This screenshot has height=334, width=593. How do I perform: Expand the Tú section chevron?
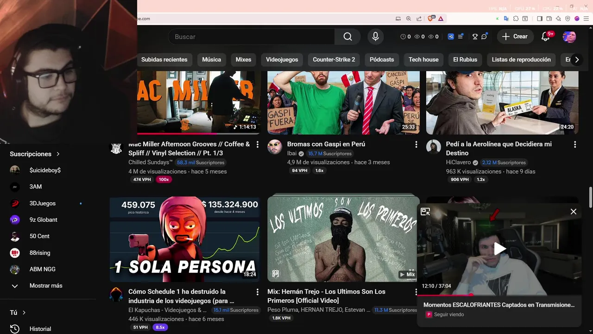[24, 313]
